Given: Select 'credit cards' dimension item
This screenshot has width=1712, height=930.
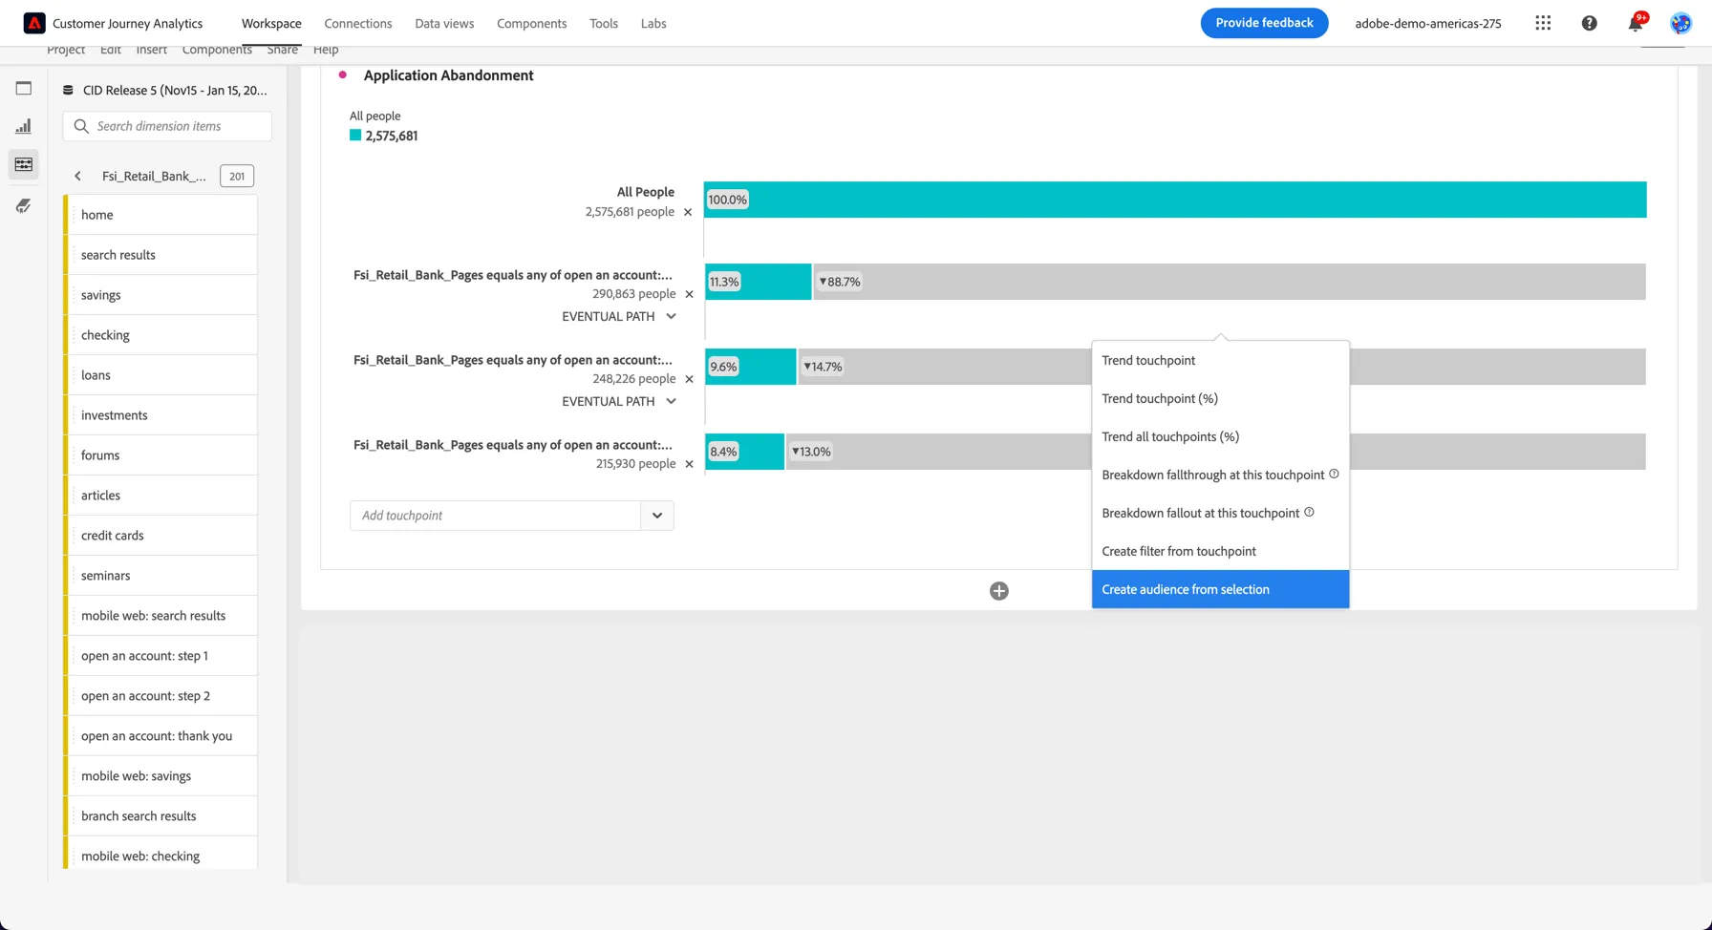Looking at the screenshot, I should [x=160, y=536].
